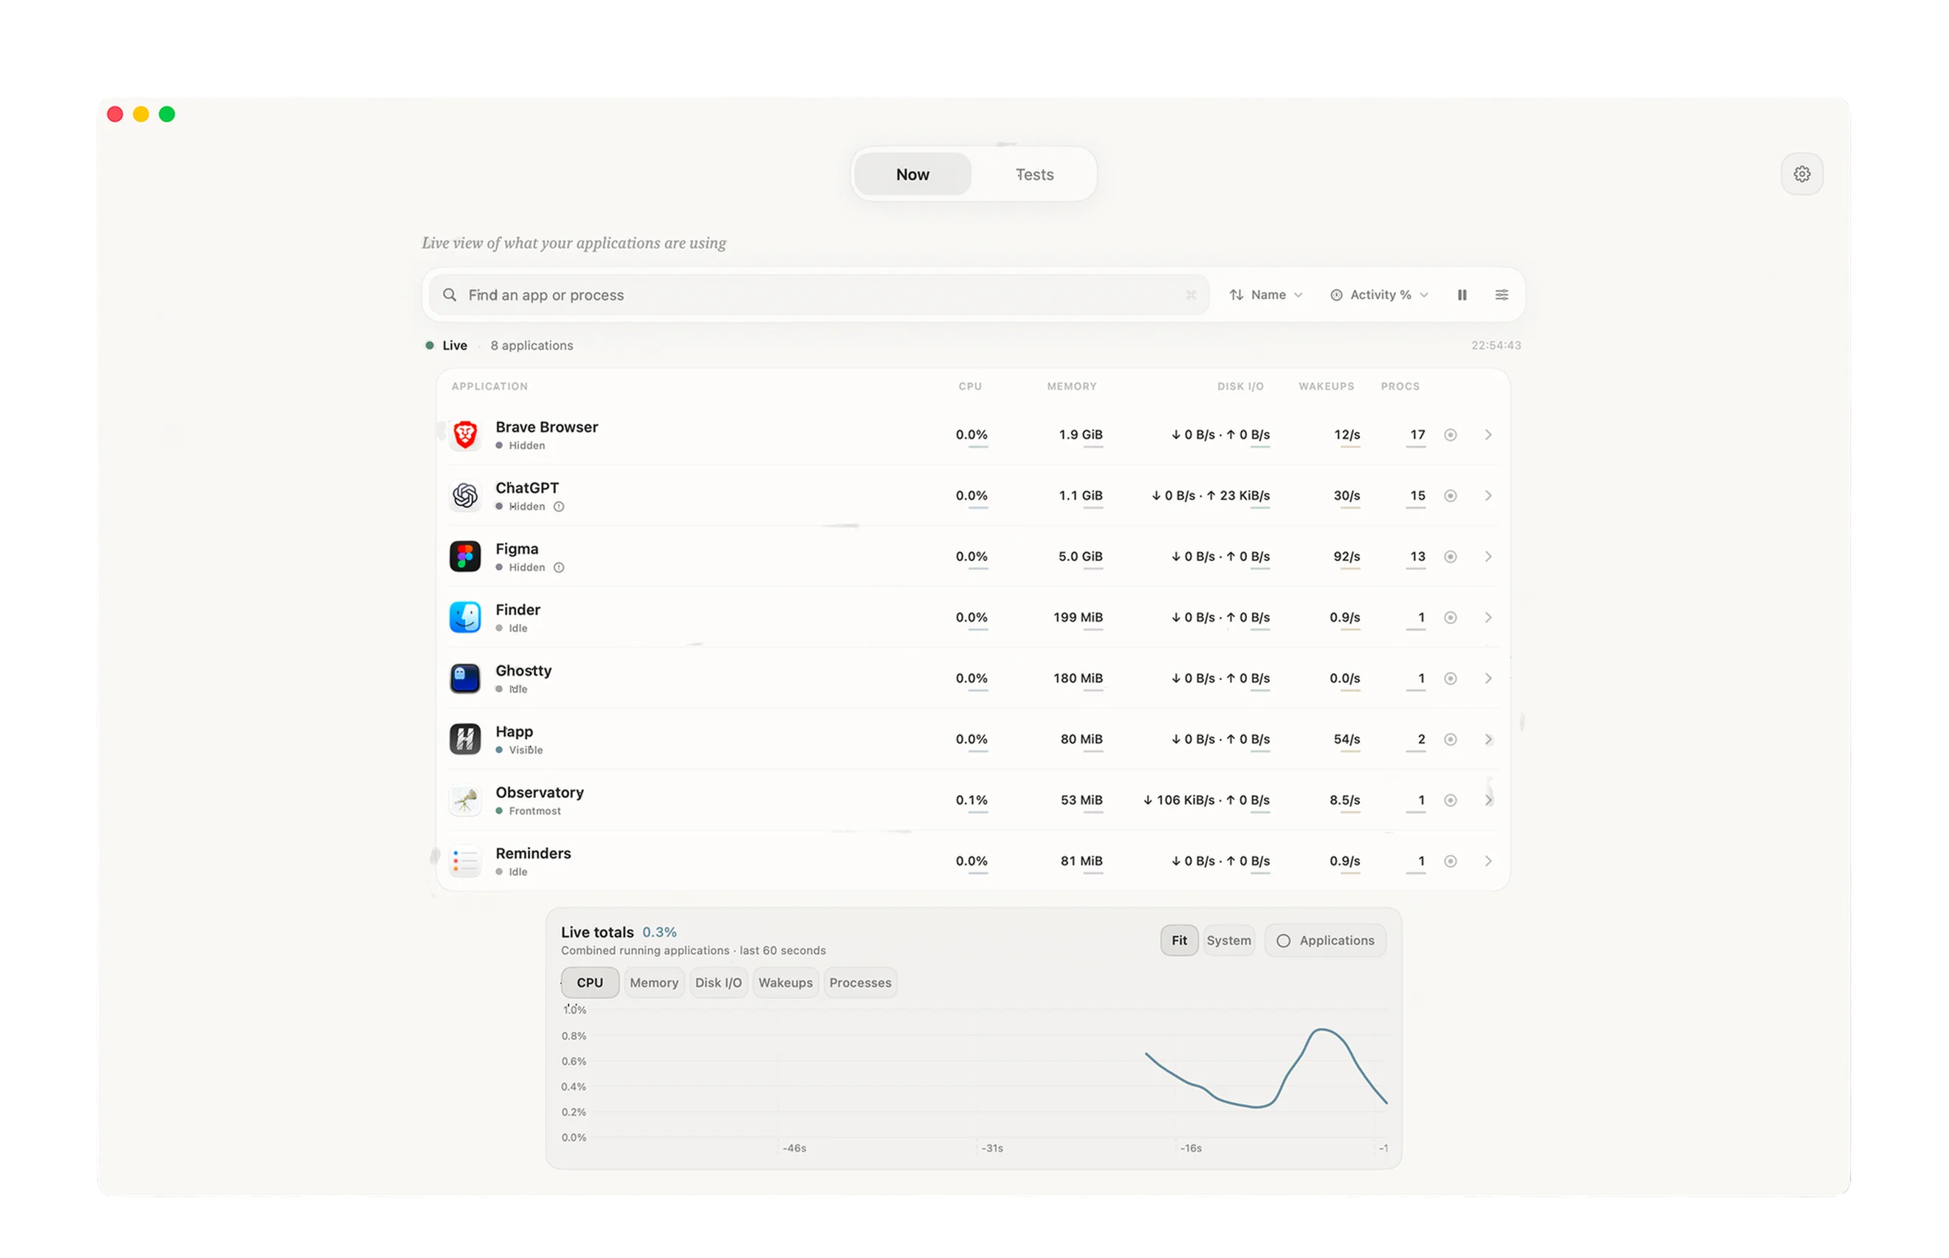Expand the Observatory row chevron

(x=1488, y=800)
